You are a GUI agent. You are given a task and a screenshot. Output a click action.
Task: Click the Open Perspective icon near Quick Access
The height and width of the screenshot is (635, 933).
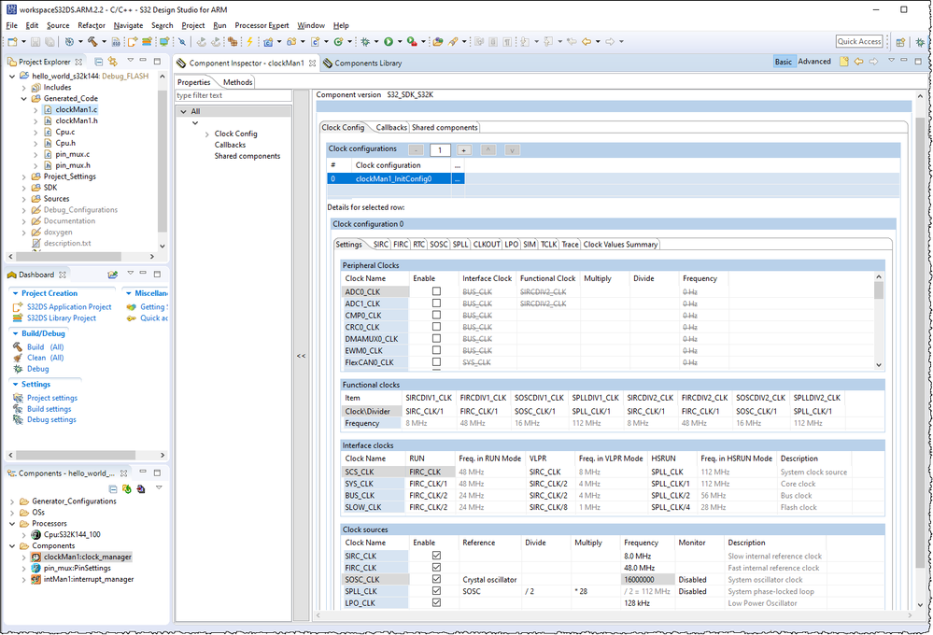pos(901,42)
